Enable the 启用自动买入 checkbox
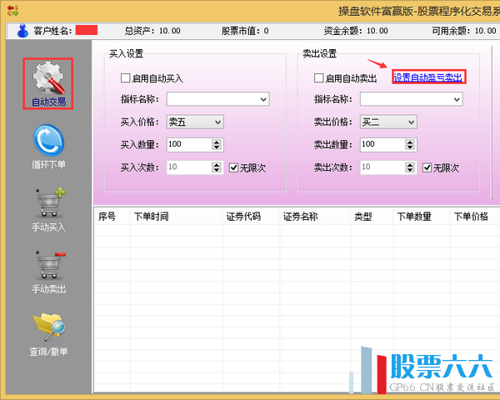The image size is (500, 400). (126, 78)
